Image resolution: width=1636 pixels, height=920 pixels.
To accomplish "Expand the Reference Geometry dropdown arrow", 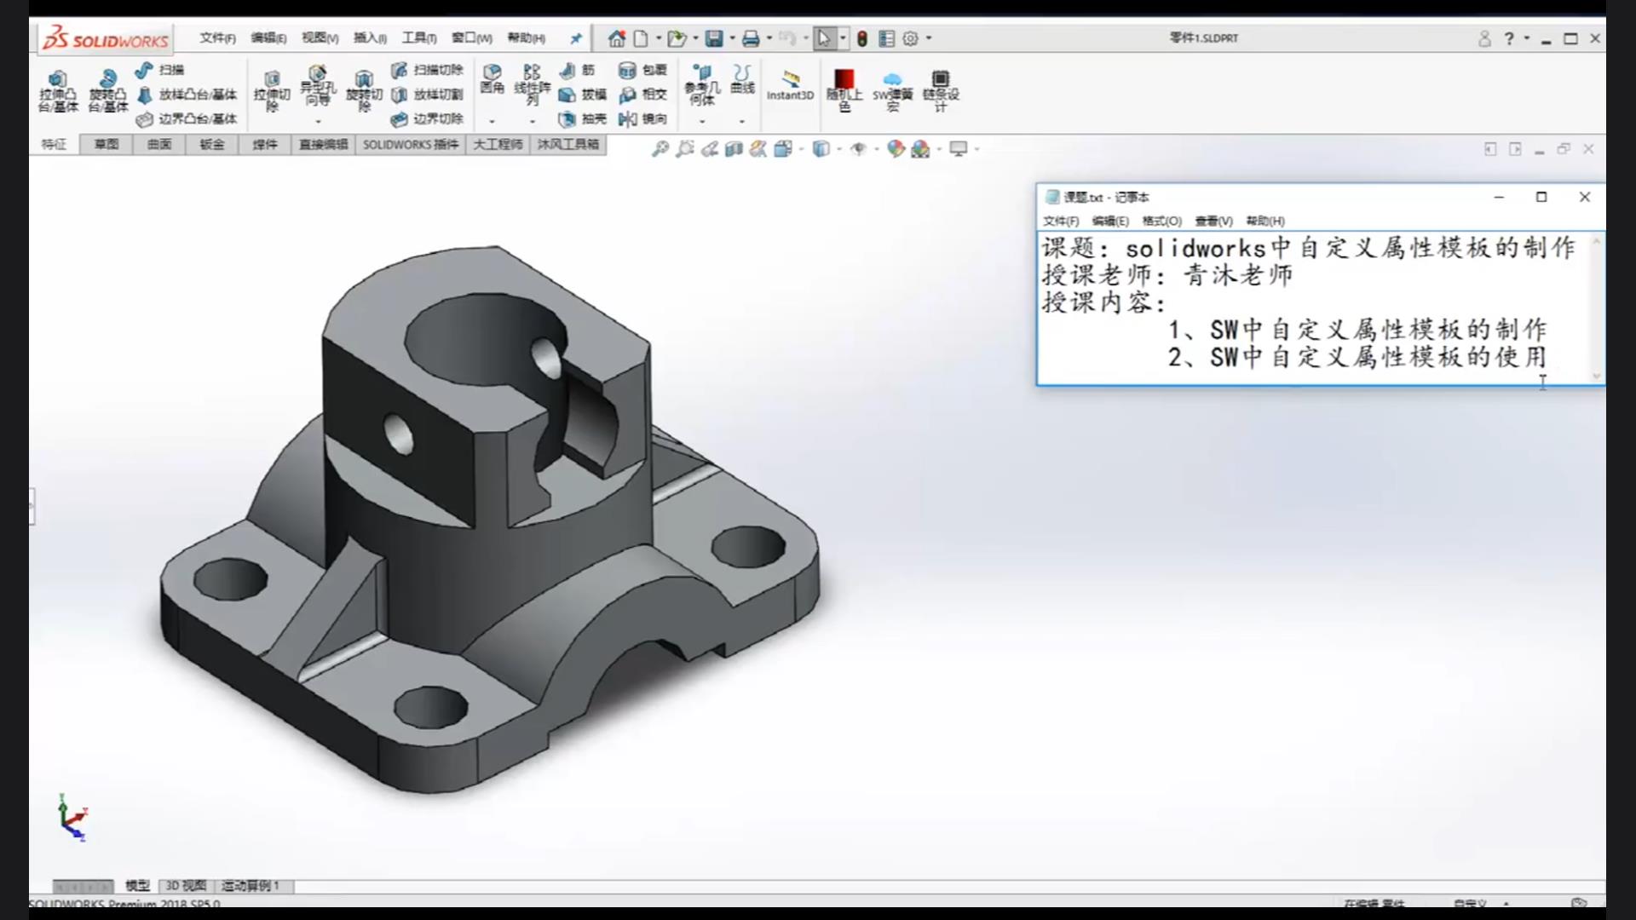I will [702, 122].
